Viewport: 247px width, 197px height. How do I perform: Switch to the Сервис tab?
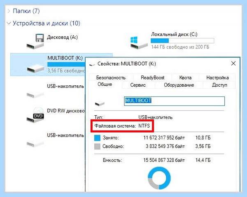pos(138,85)
